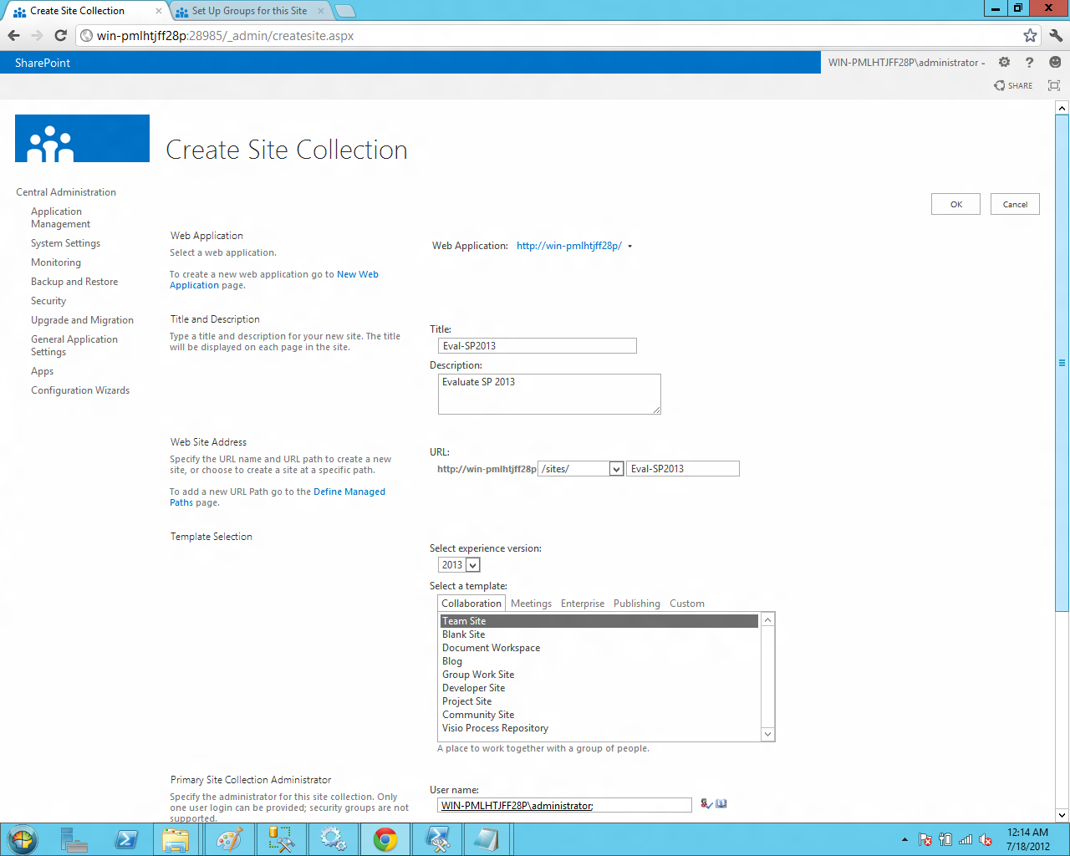Highlight the Community Site template

(x=478, y=714)
